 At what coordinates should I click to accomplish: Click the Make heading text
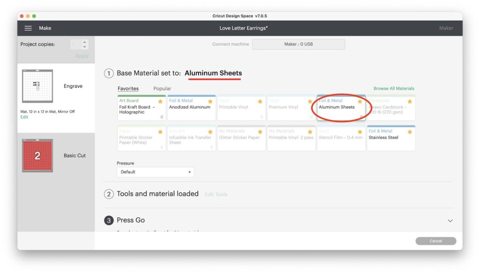(x=45, y=28)
